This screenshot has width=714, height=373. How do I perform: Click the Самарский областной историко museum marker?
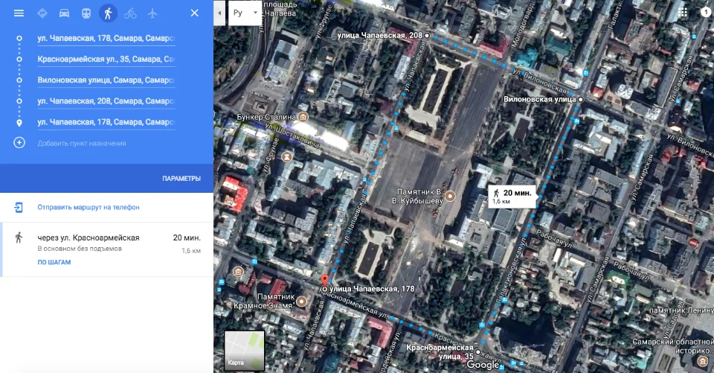coord(702,360)
